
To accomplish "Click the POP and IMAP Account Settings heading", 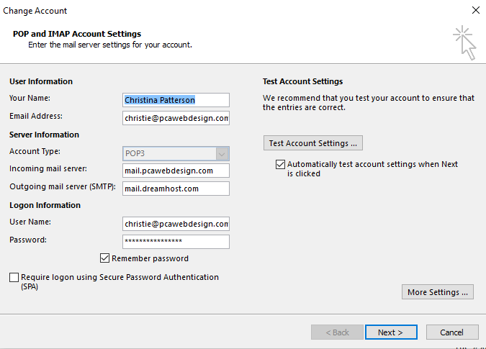I will click(77, 34).
